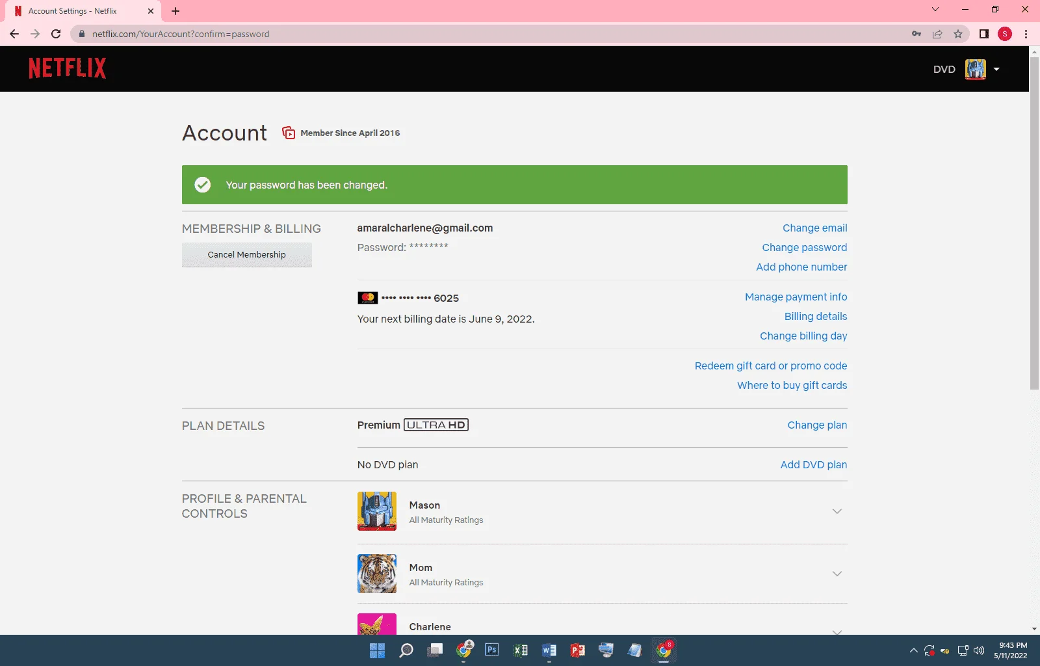Open Photoshop from the taskbar
1040x666 pixels.
492,650
